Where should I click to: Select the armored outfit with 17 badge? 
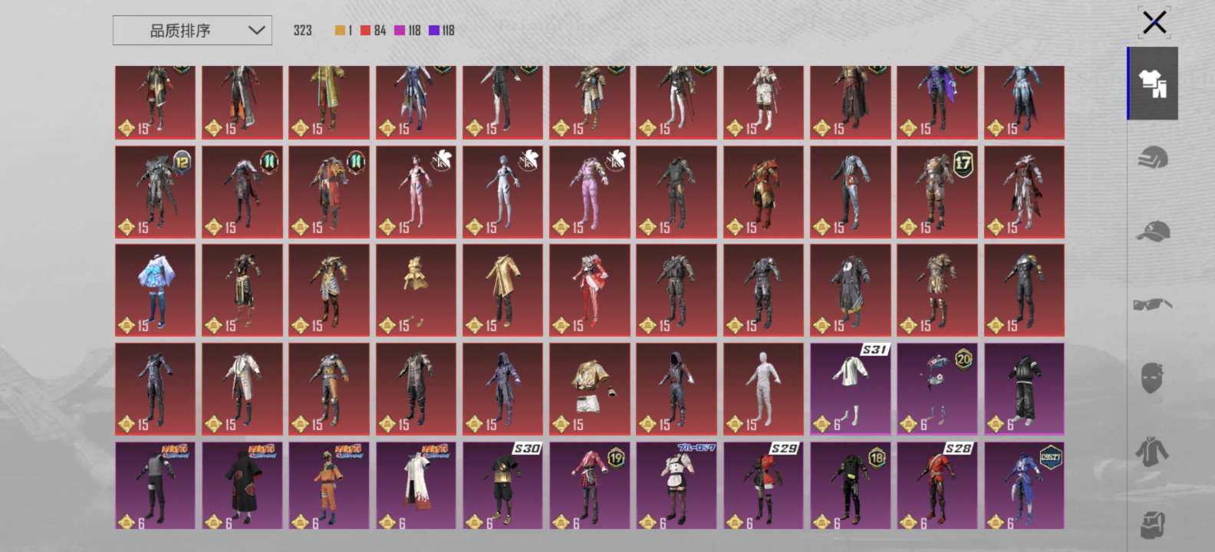[x=937, y=192]
